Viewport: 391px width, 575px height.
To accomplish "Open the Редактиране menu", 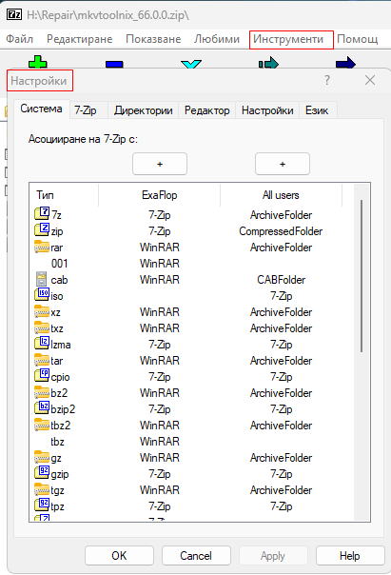I will click(80, 39).
